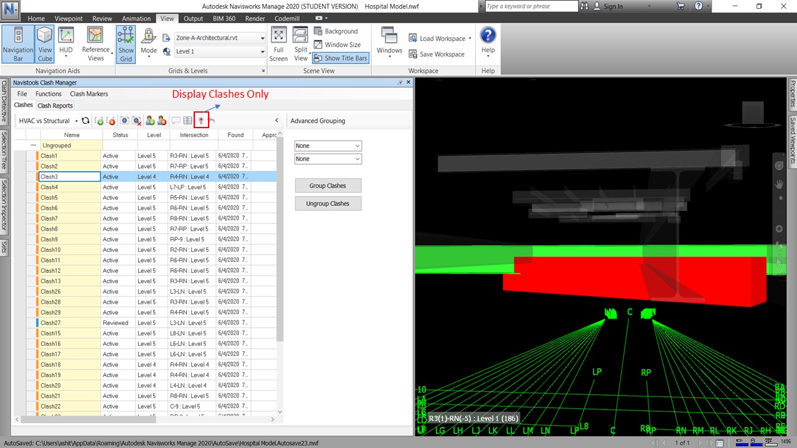Open the Clash Markers menu

click(x=89, y=94)
